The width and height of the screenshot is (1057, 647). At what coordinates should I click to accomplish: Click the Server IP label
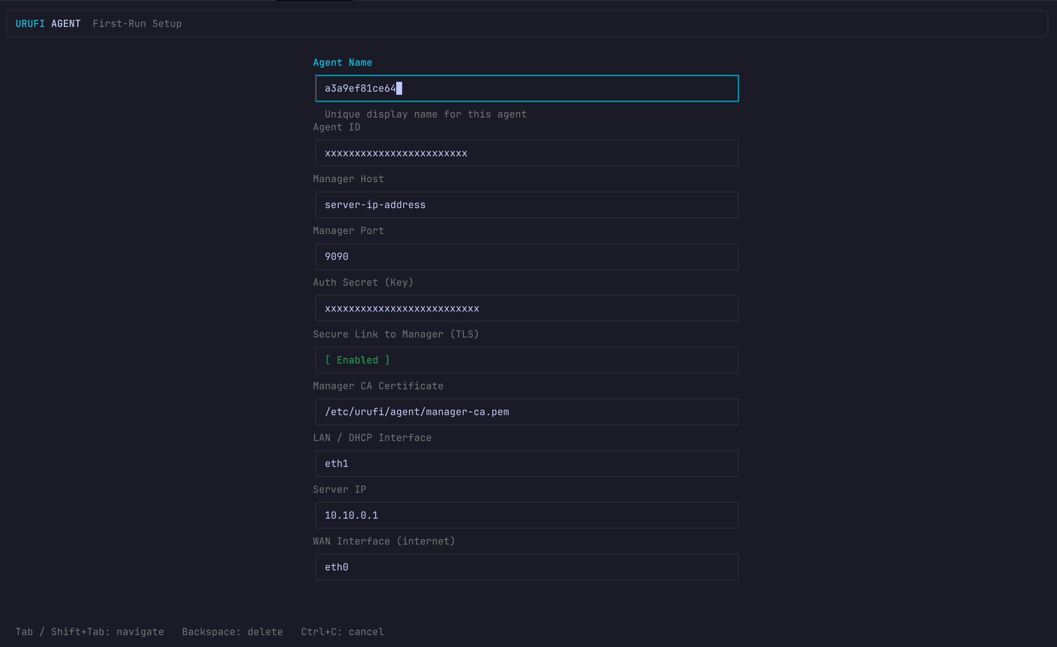pos(339,490)
